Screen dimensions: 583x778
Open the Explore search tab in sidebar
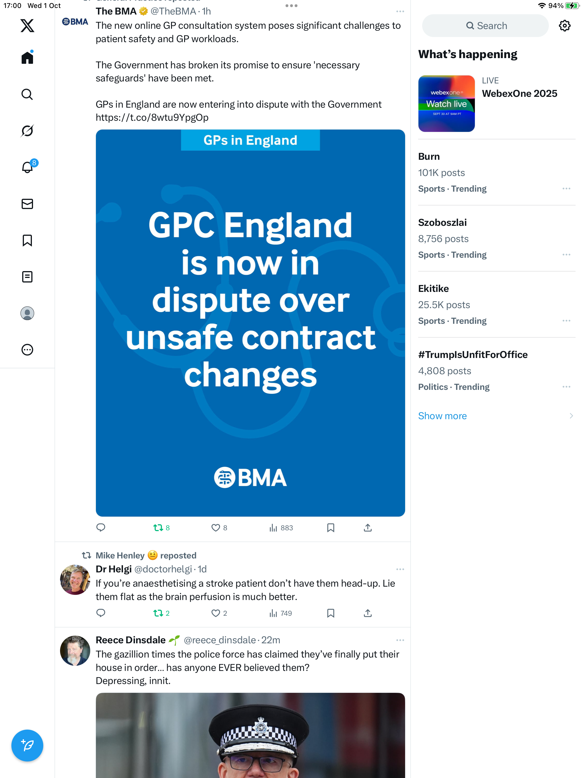(27, 94)
